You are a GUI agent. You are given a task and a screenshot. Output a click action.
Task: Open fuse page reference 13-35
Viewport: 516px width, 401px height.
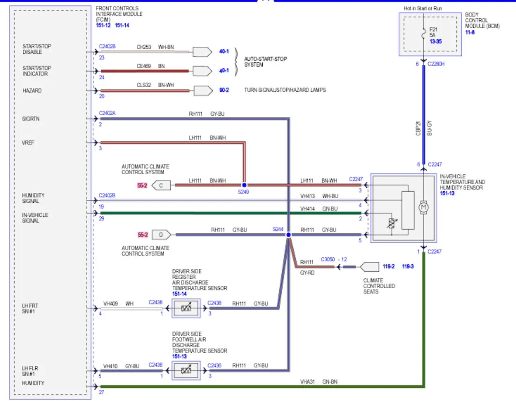(x=436, y=41)
